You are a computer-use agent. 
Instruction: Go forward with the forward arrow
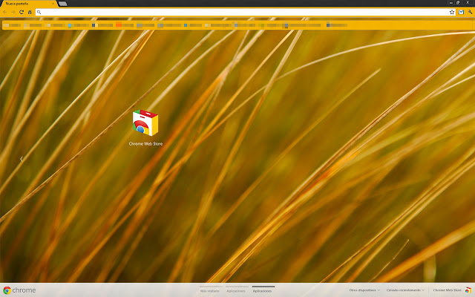[x=13, y=12]
